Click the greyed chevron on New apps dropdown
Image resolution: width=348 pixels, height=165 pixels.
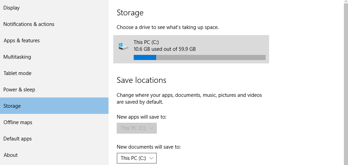tap(151, 128)
